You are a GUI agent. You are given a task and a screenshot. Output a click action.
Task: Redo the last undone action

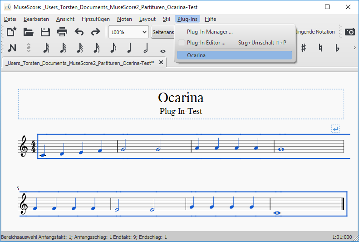click(x=95, y=32)
